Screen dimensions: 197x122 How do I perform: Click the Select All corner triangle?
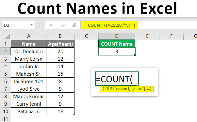(x=8, y=37)
